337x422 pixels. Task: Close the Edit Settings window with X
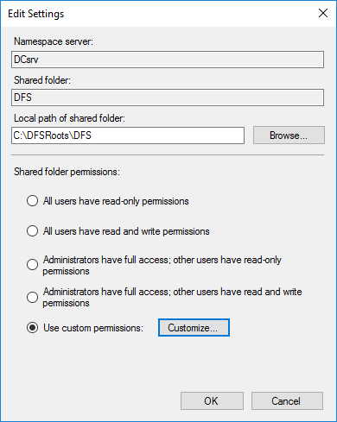click(323, 13)
